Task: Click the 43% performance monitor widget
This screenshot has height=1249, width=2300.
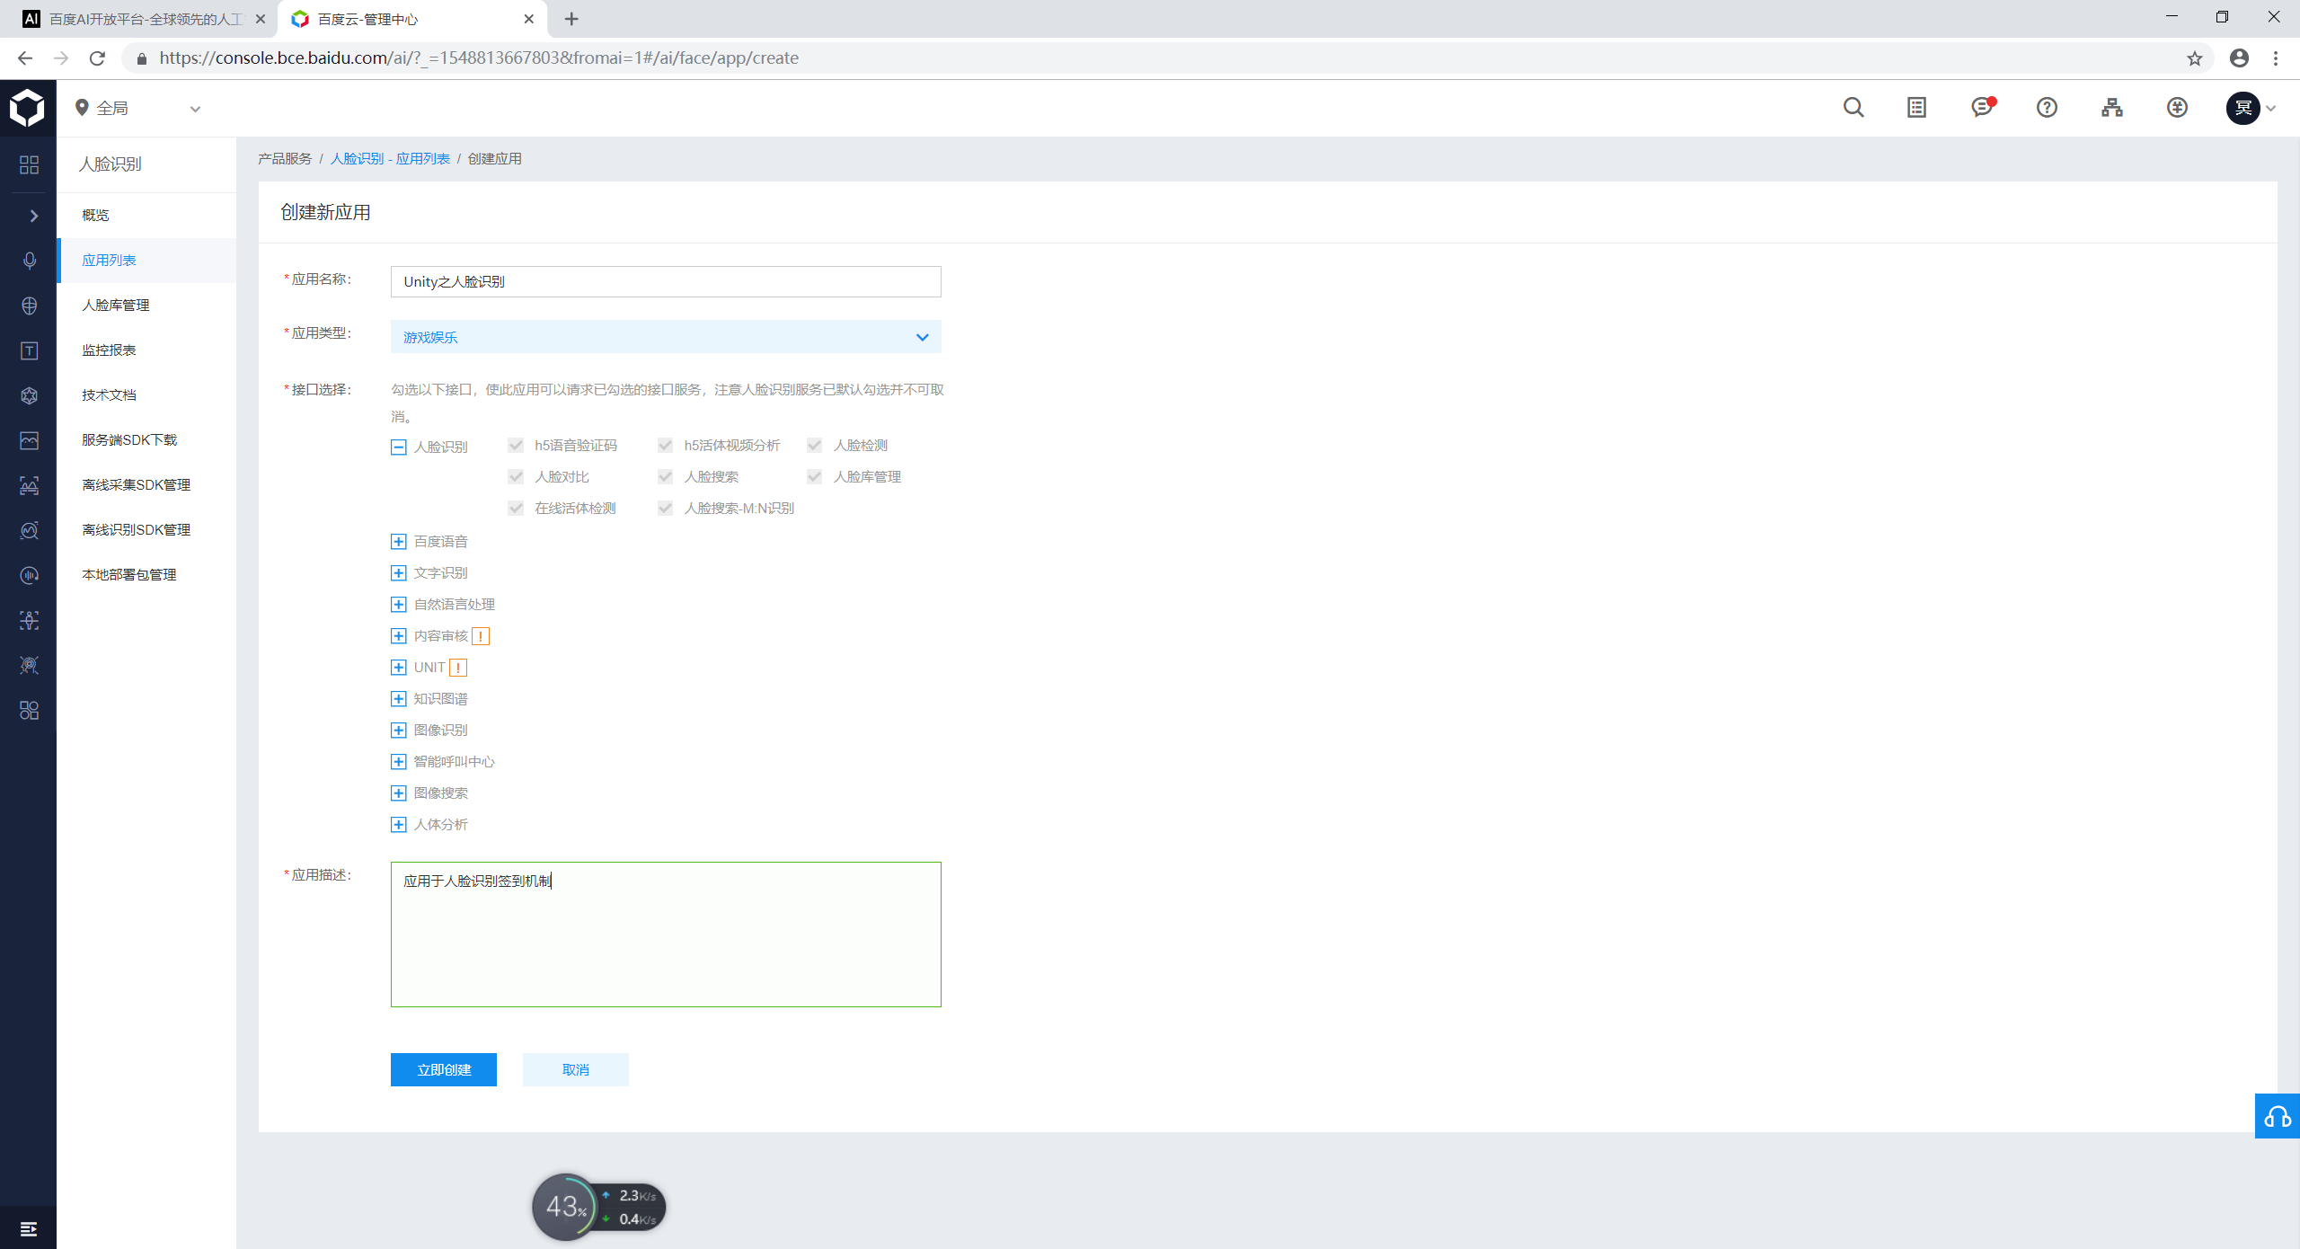Action: [x=566, y=1207]
